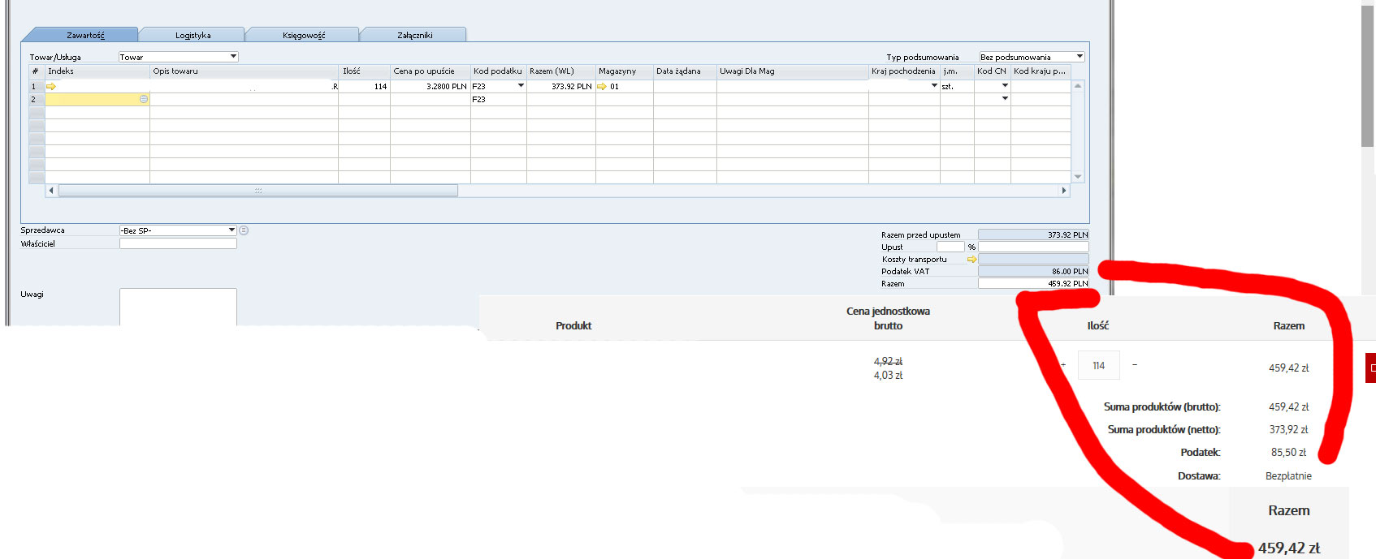Expand the Typ podsumowania dropdown
The height and width of the screenshot is (559, 1376).
(x=1080, y=57)
